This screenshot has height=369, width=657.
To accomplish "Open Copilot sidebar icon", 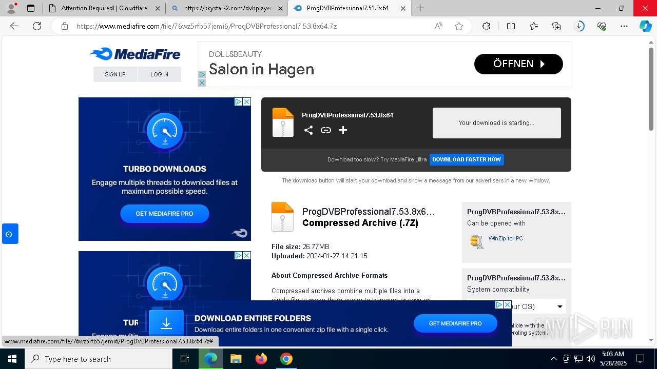I will coord(645,26).
